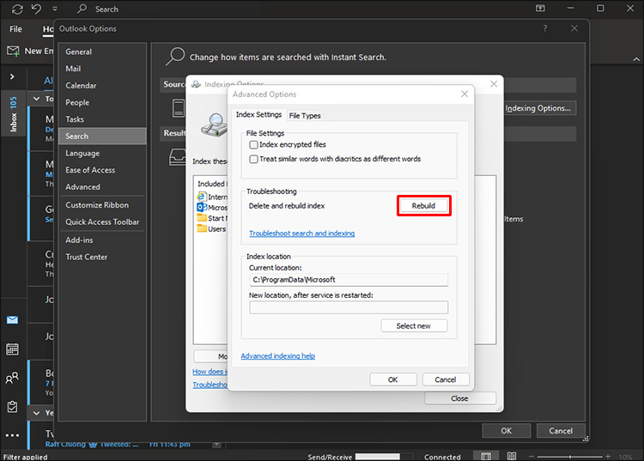This screenshot has width=644, height=461.
Task: Click the Select new button
Action: [x=414, y=326]
